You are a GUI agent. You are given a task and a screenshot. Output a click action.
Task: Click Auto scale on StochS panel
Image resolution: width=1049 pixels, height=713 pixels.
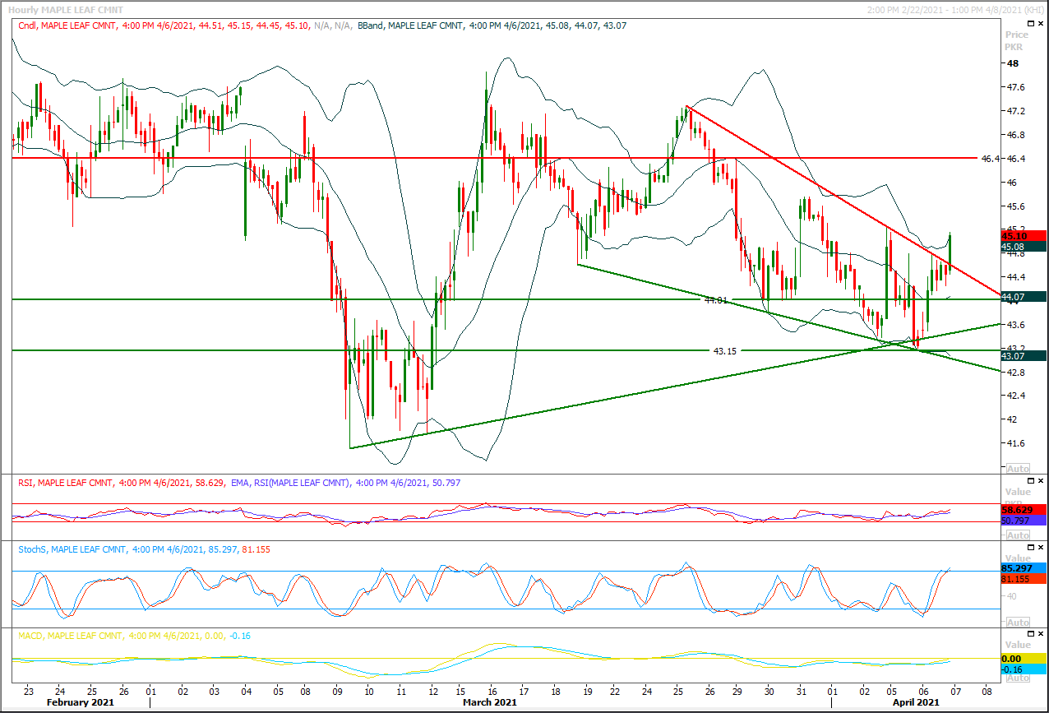click(x=1018, y=623)
